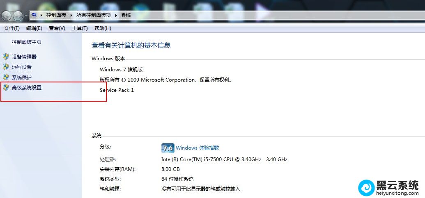Click the shield icon beside 系统保护
Image resolution: width=425 pixels, height=198 pixels.
pos(6,77)
